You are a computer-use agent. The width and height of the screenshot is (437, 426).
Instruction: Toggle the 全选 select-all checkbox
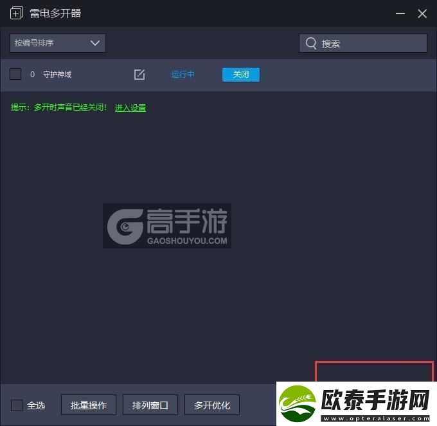click(x=17, y=405)
